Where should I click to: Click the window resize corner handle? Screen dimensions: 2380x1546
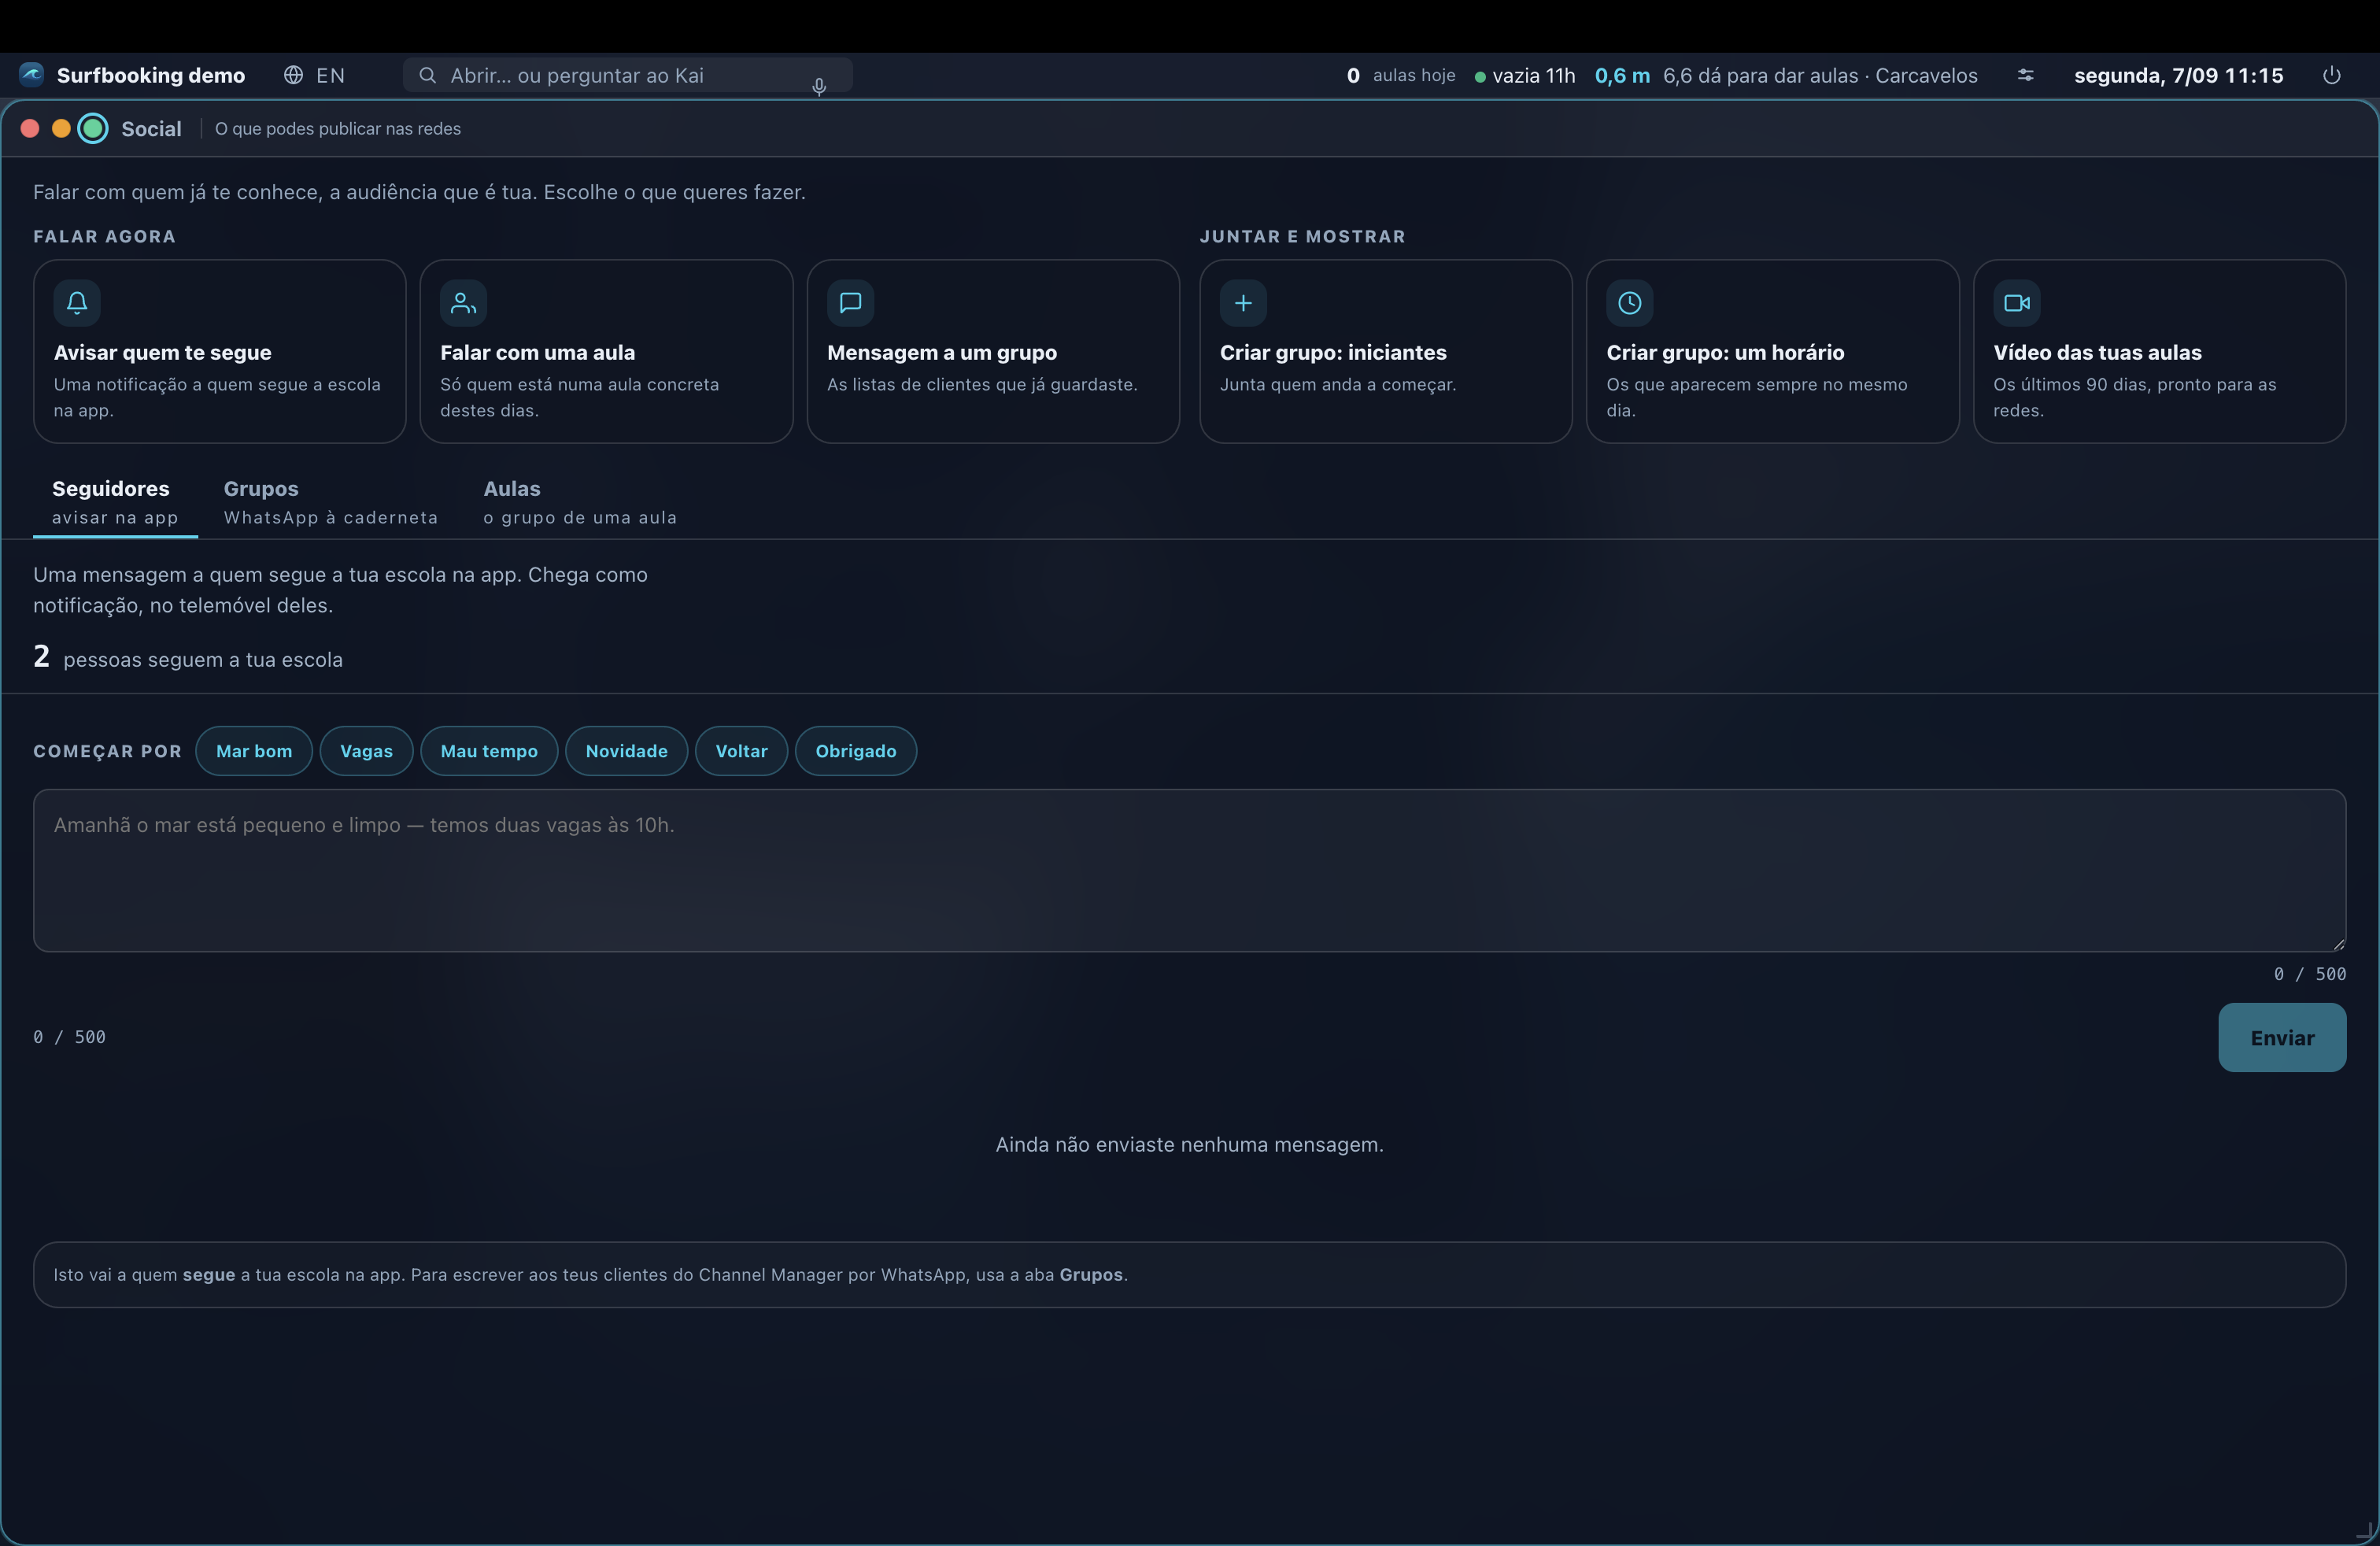(2366, 1531)
